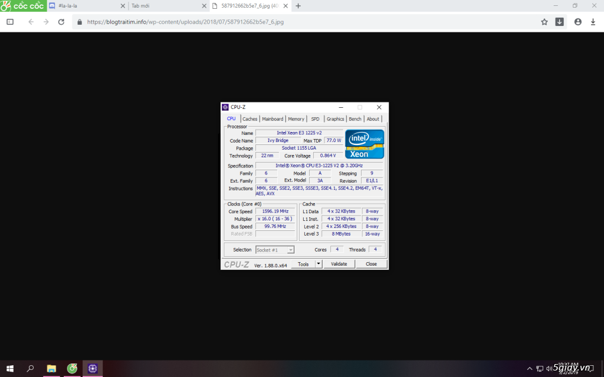The width and height of the screenshot is (604, 377).
Task: Close the Tab mới tab
Action: pyautogui.click(x=204, y=6)
